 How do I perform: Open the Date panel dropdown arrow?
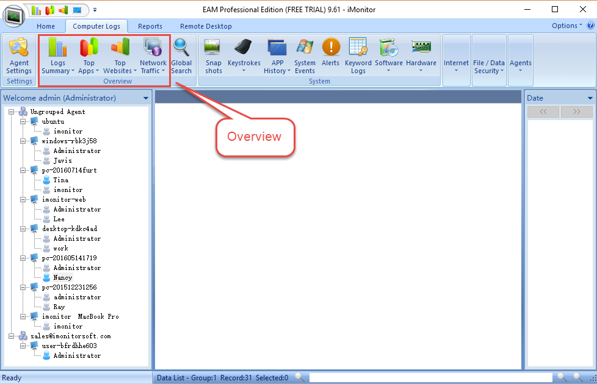click(x=590, y=98)
